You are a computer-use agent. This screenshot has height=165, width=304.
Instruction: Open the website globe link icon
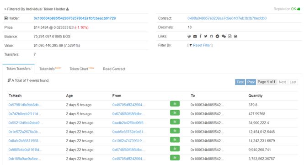click(189, 36)
